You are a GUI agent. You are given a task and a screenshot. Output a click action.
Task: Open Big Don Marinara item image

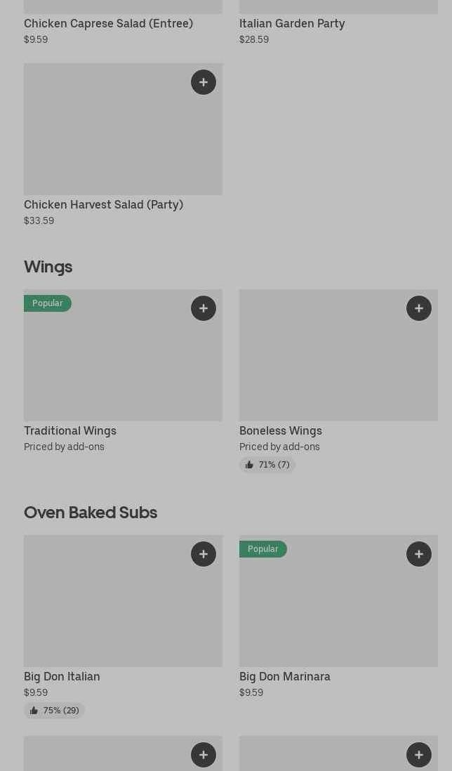point(338,611)
